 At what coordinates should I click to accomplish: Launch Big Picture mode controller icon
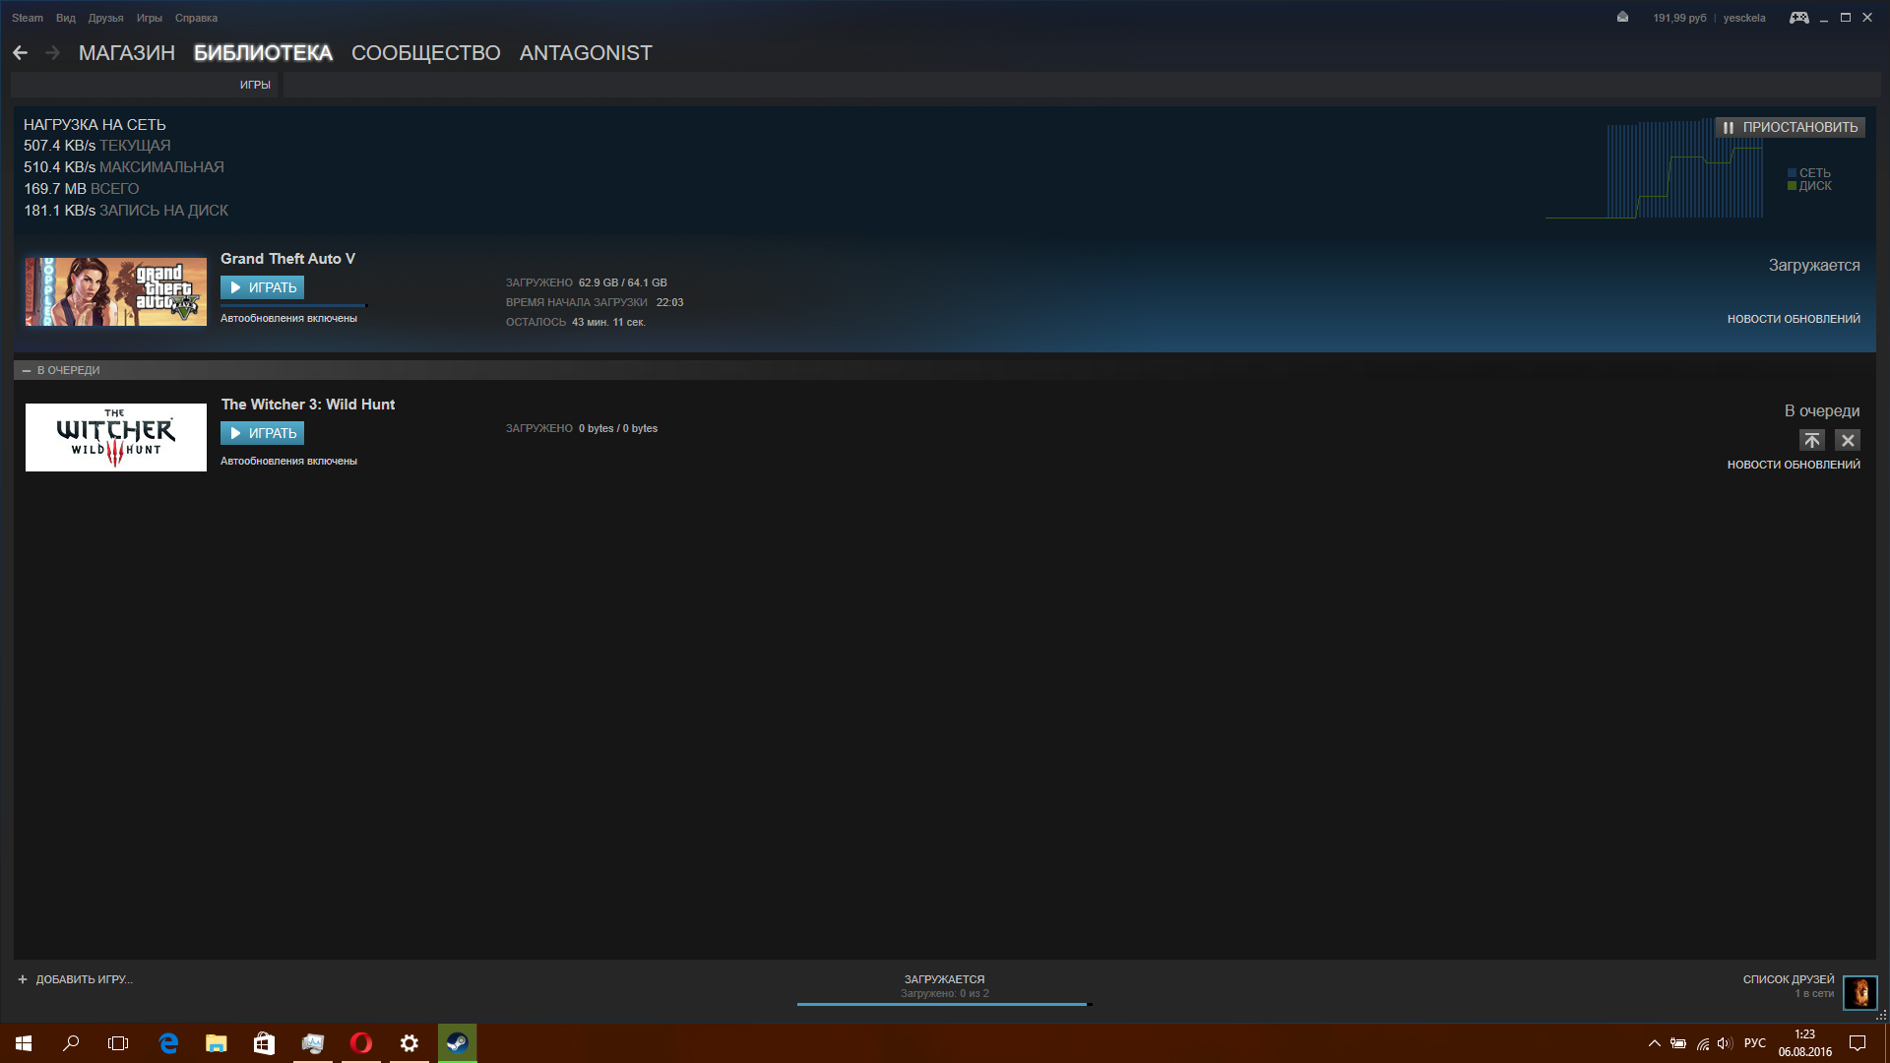[x=1798, y=18]
